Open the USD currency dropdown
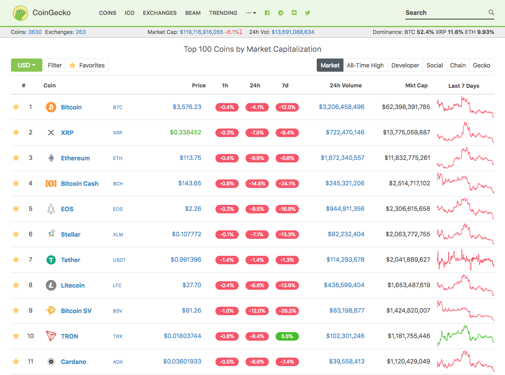 pos(26,65)
